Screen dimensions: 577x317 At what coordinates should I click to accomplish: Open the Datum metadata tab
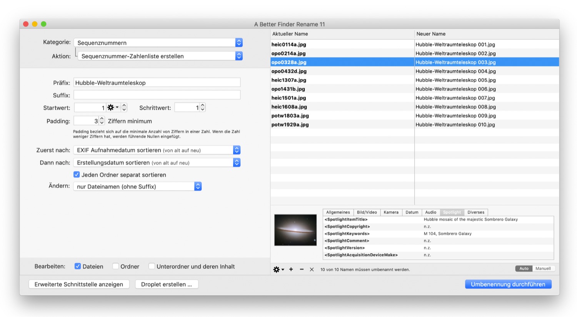point(412,212)
